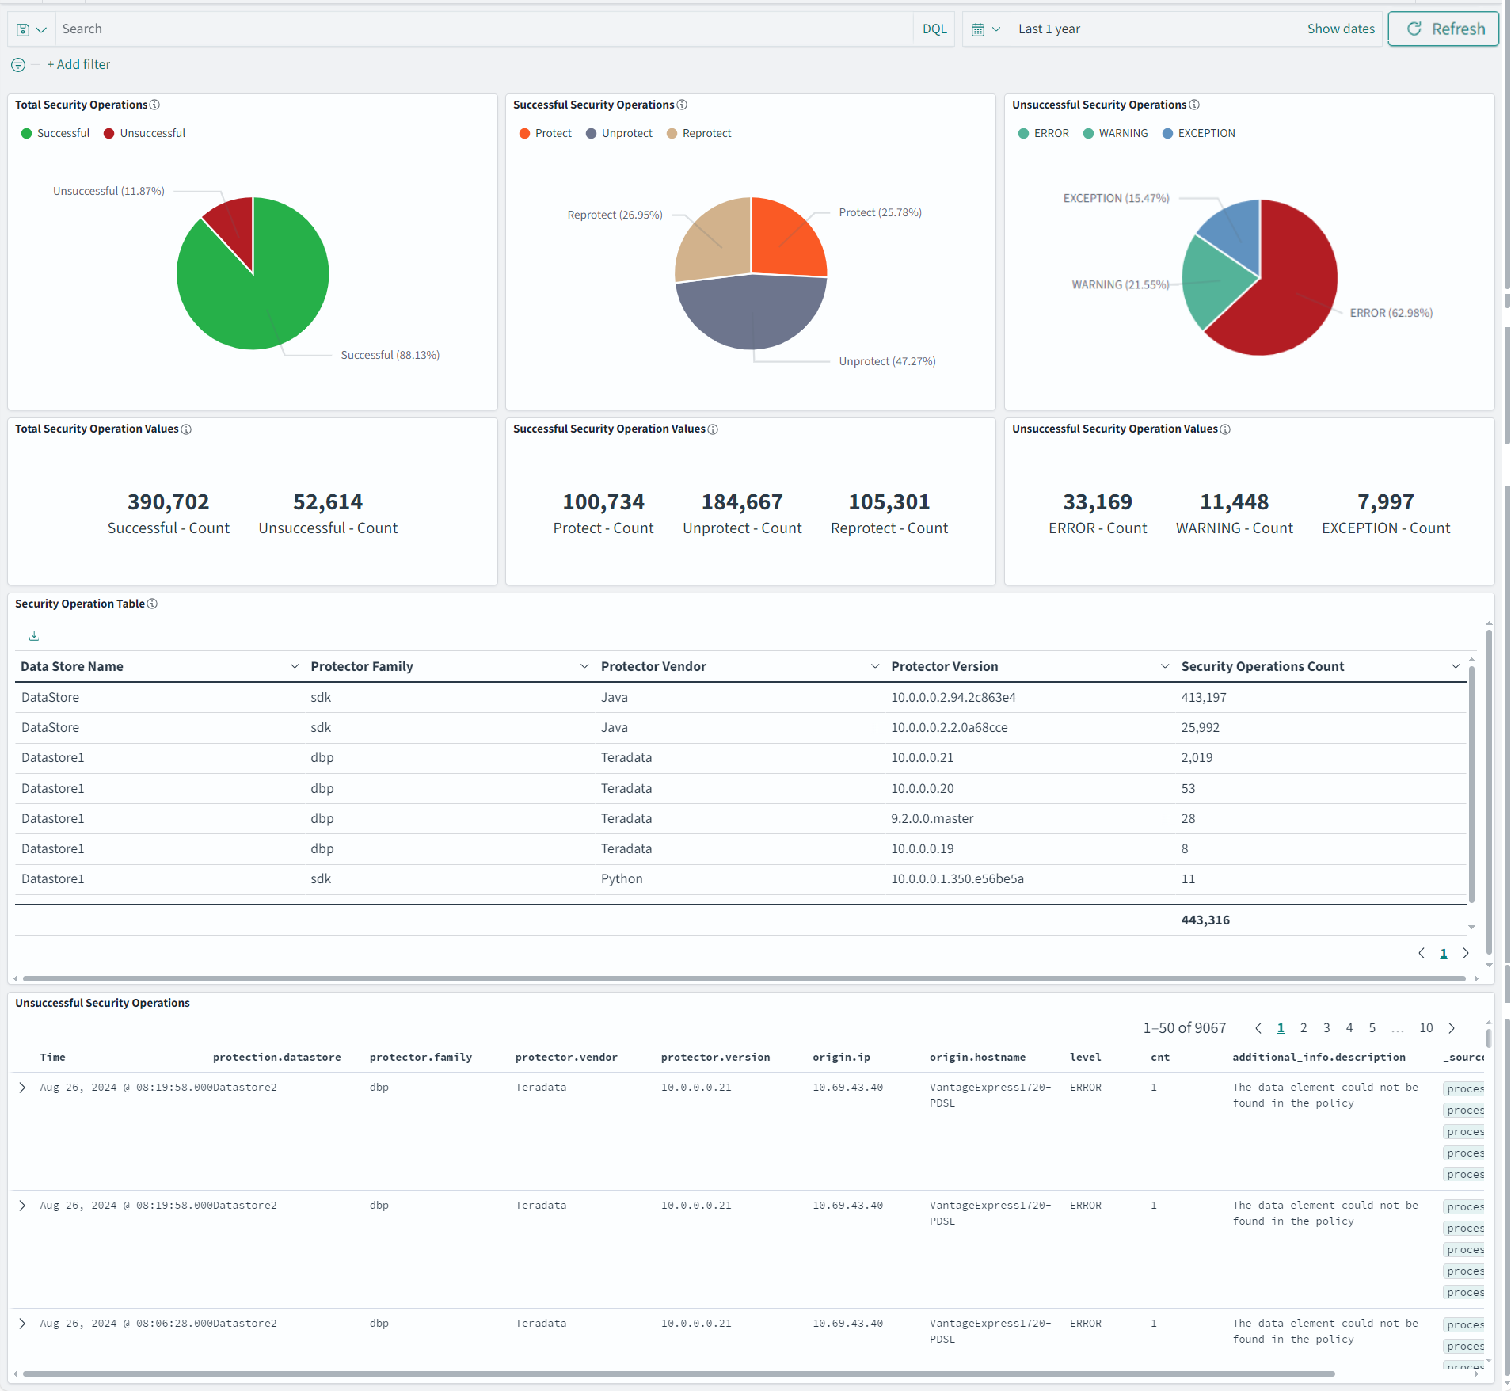The width and height of the screenshot is (1511, 1391).
Task: Go to next page of Unsuccessful Security Operations
Action: [1452, 1027]
